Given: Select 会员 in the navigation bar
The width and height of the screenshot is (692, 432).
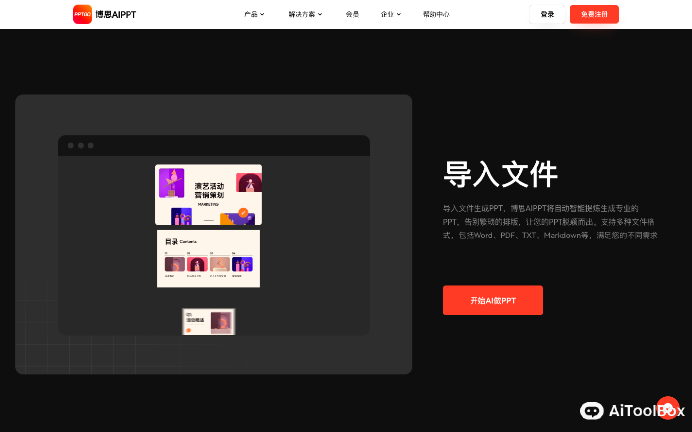Looking at the screenshot, I should point(352,14).
